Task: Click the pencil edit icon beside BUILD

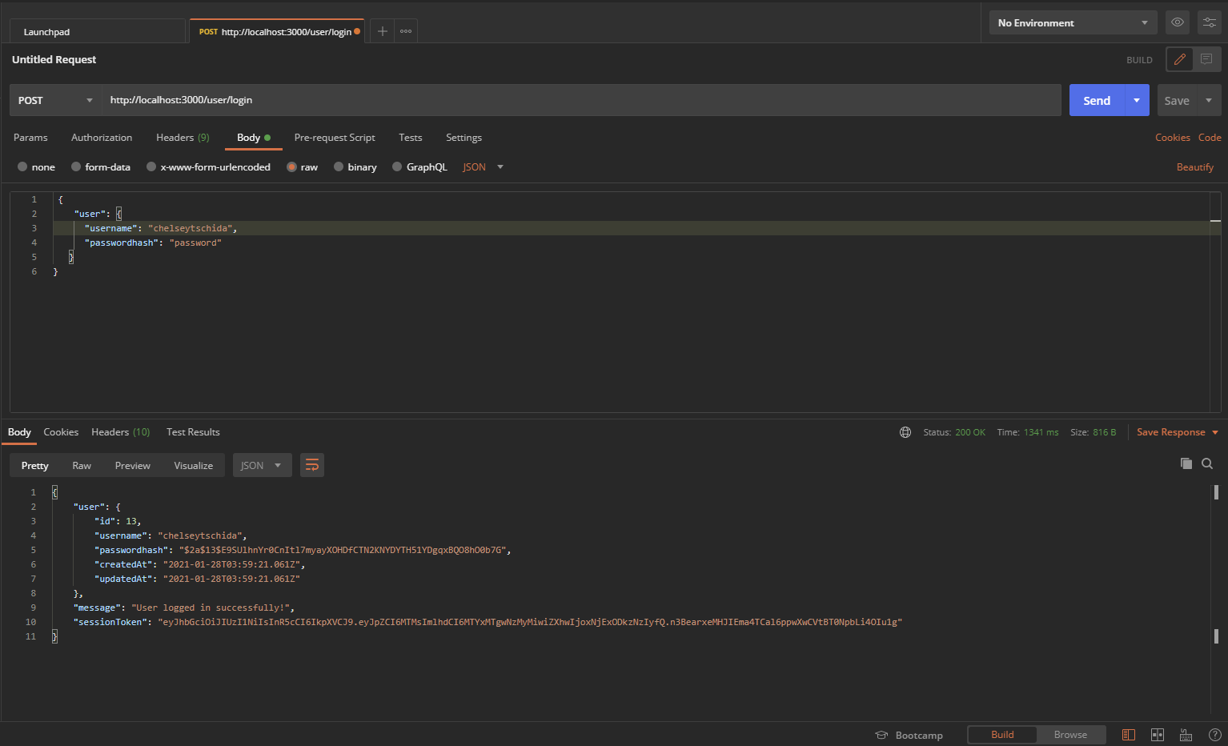Action: tap(1180, 59)
